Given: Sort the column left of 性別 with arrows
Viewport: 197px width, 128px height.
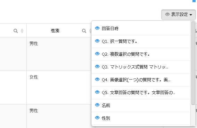Looking at the screenshot, I should (x=22, y=31).
